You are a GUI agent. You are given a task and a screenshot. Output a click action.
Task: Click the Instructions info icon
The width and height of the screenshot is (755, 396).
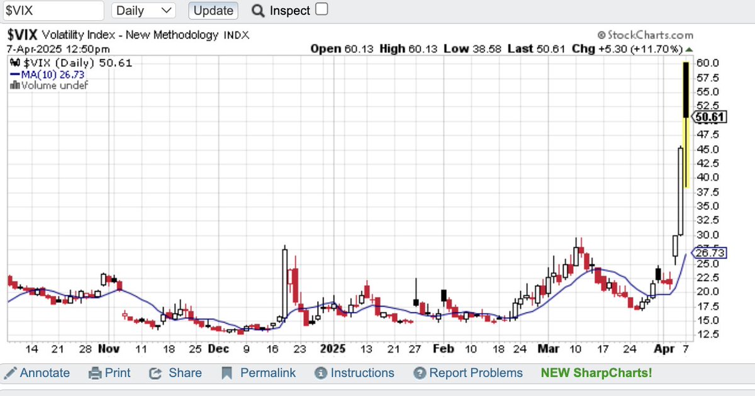(321, 373)
